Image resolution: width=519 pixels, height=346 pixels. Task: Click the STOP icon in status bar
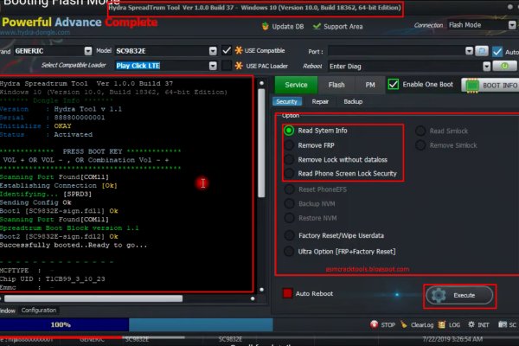pyautogui.click(x=375, y=324)
